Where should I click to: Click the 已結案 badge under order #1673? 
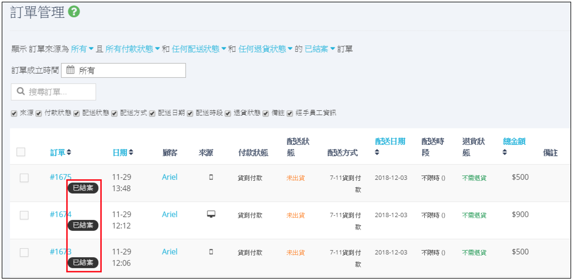point(83,262)
